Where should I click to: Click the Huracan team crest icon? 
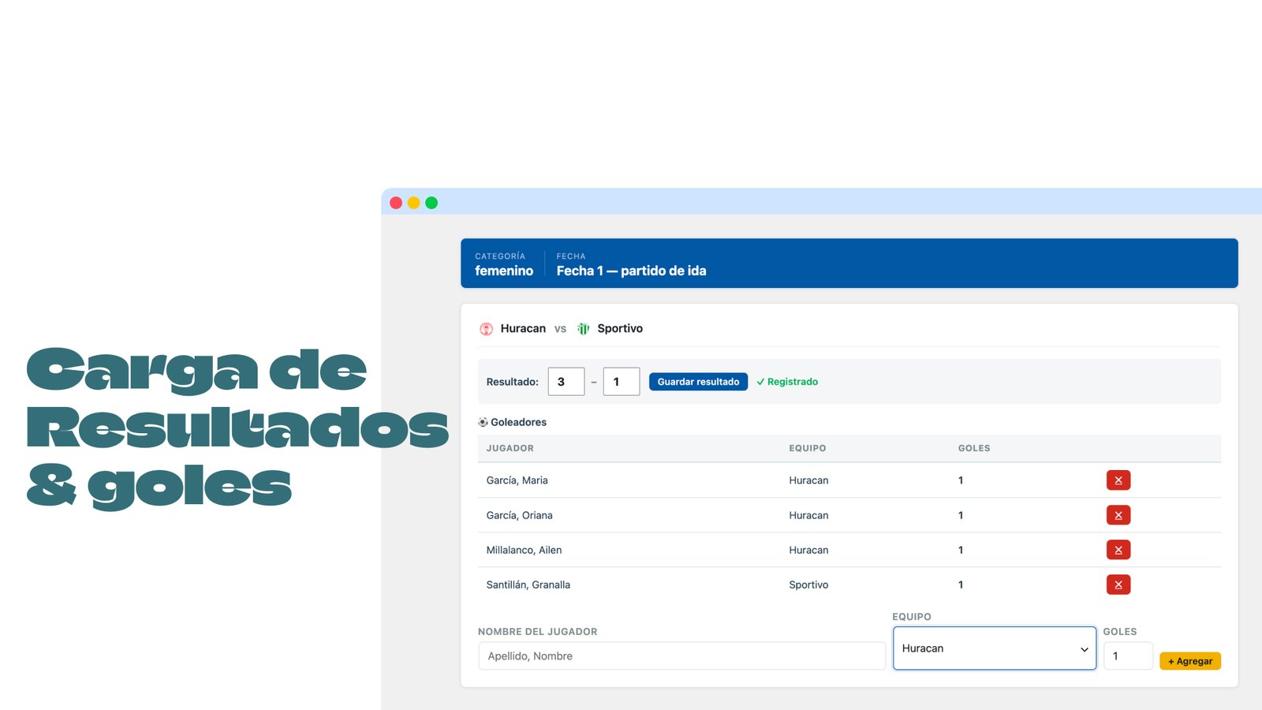pos(486,329)
